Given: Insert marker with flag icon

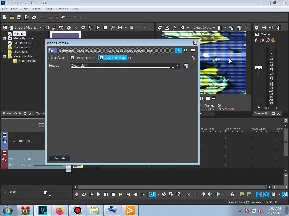Looking at the screenshot, I should tap(242, 194).
